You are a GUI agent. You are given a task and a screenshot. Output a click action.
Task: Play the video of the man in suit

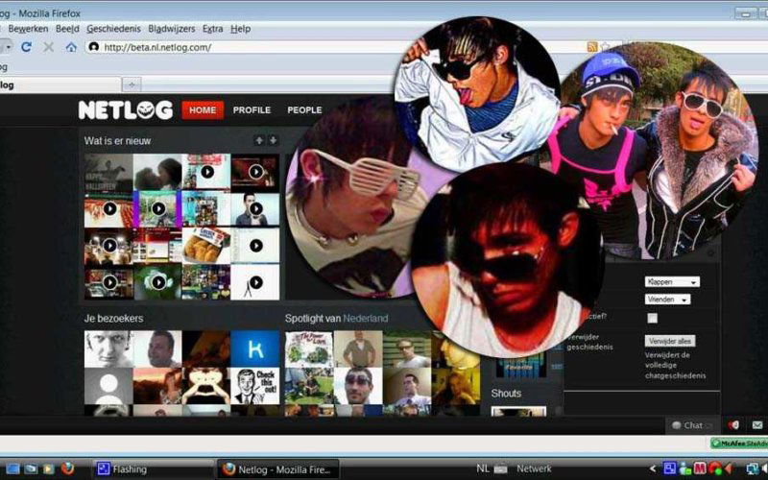[x=255, y=209]
